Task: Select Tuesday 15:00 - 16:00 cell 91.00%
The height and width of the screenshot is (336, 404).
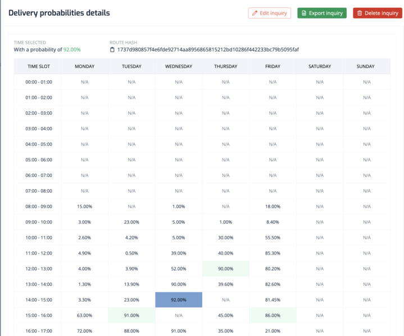Action: tap(131, 315)
